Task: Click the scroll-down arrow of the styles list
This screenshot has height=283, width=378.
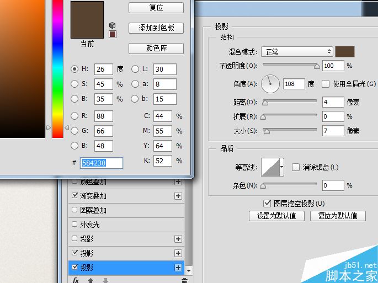Action: (x=189, y=271)
